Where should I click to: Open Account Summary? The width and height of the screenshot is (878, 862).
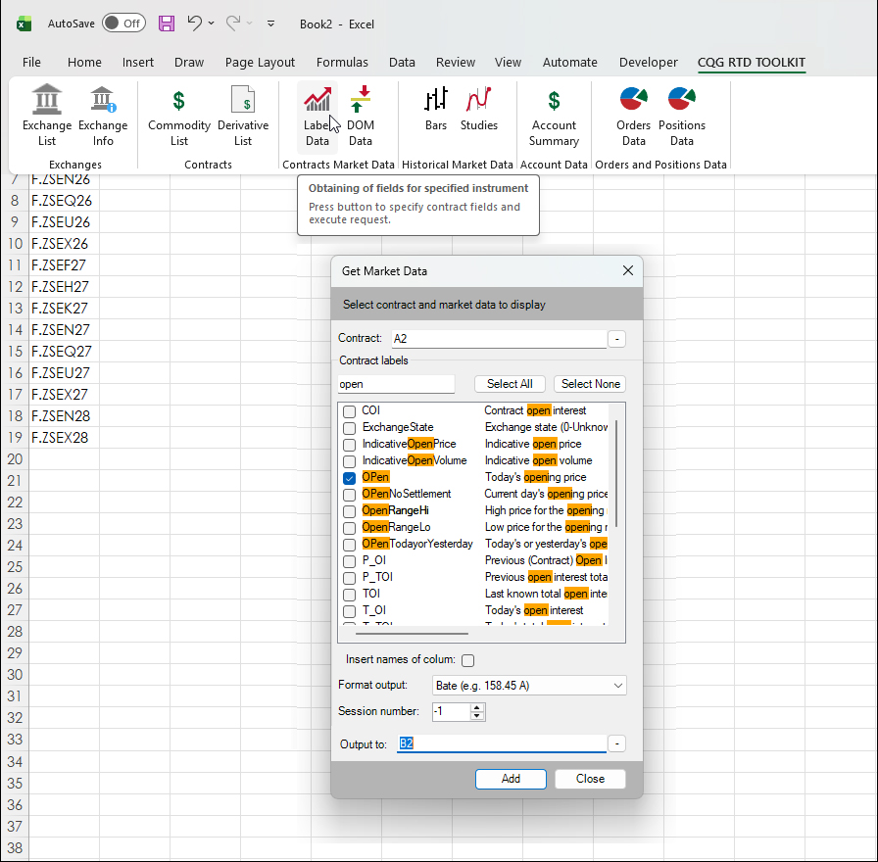(554, 115)
